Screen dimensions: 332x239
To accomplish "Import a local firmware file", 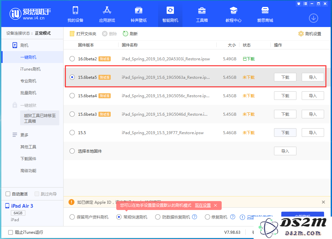I will [x=285, y=151].
